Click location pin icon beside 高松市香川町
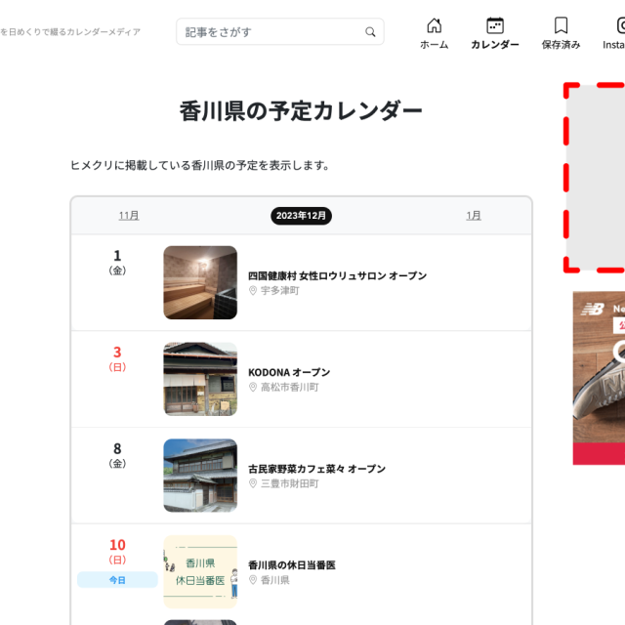This screenshot has height=625, width=625. (x=252, y=388)
